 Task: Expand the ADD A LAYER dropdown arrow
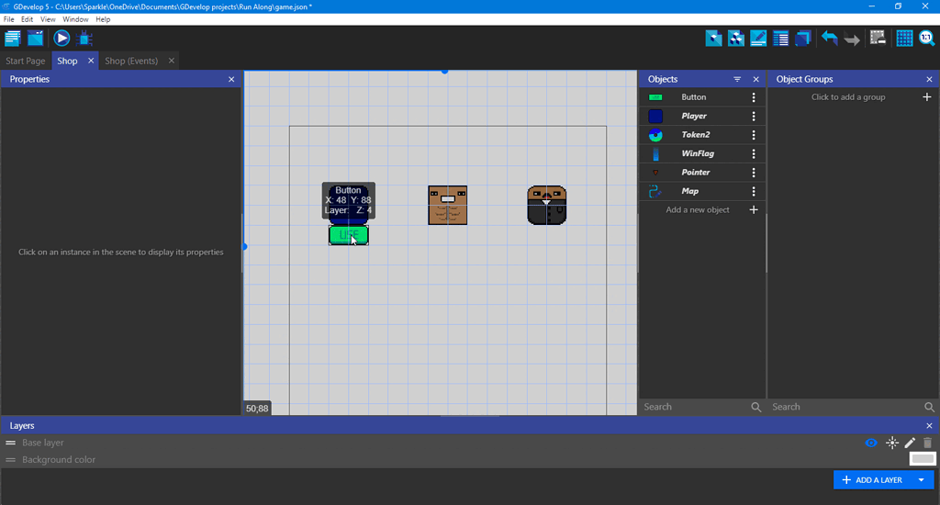click(x=922, y=480)
